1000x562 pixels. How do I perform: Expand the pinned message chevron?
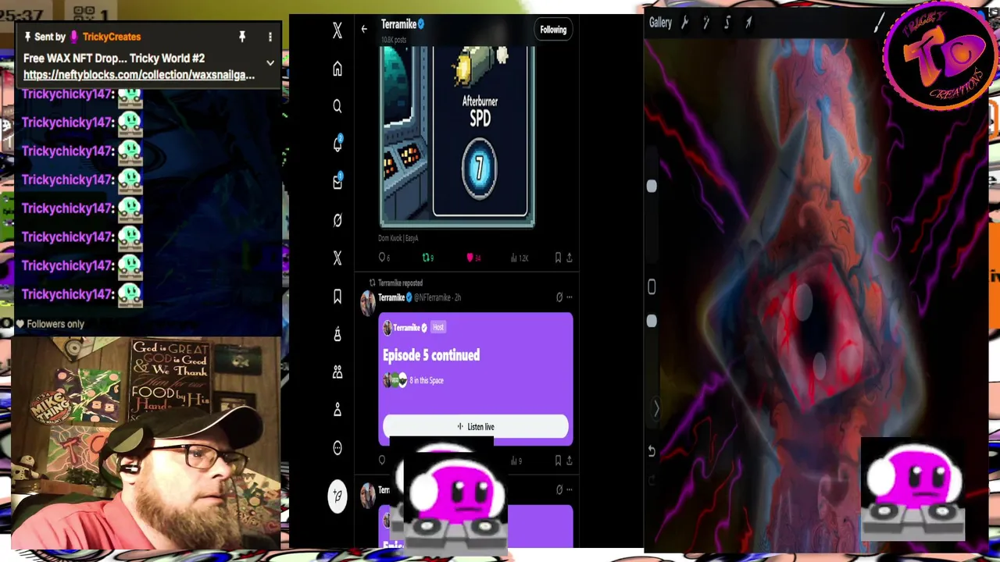[270, 63]
